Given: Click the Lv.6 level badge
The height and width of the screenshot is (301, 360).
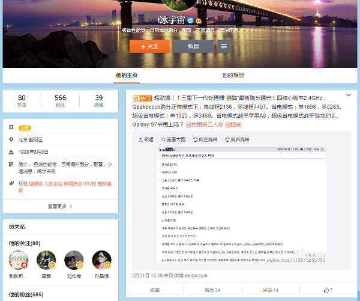Looking at the screenshot, I should pos(25,128).
